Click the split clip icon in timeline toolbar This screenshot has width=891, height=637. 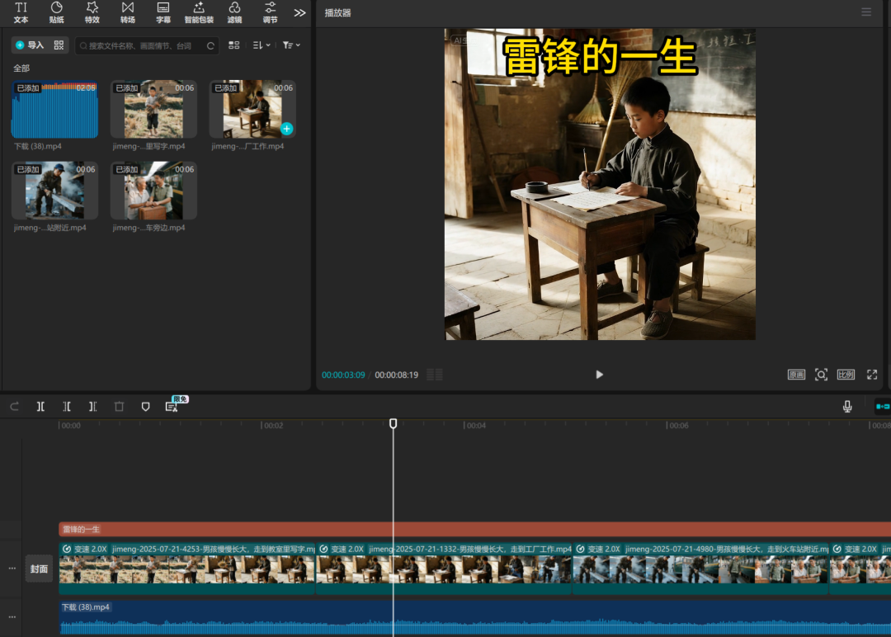tap(40, 406)
